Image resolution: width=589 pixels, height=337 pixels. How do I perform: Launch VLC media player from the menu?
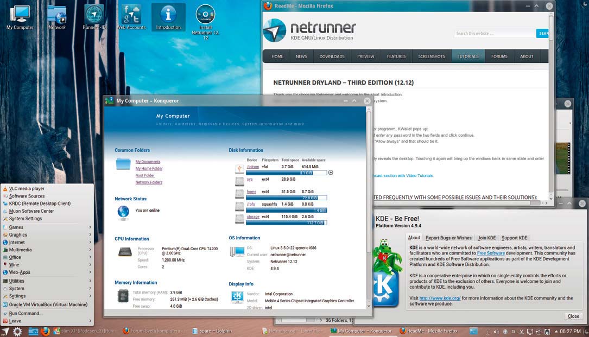(x=47, y=189)
